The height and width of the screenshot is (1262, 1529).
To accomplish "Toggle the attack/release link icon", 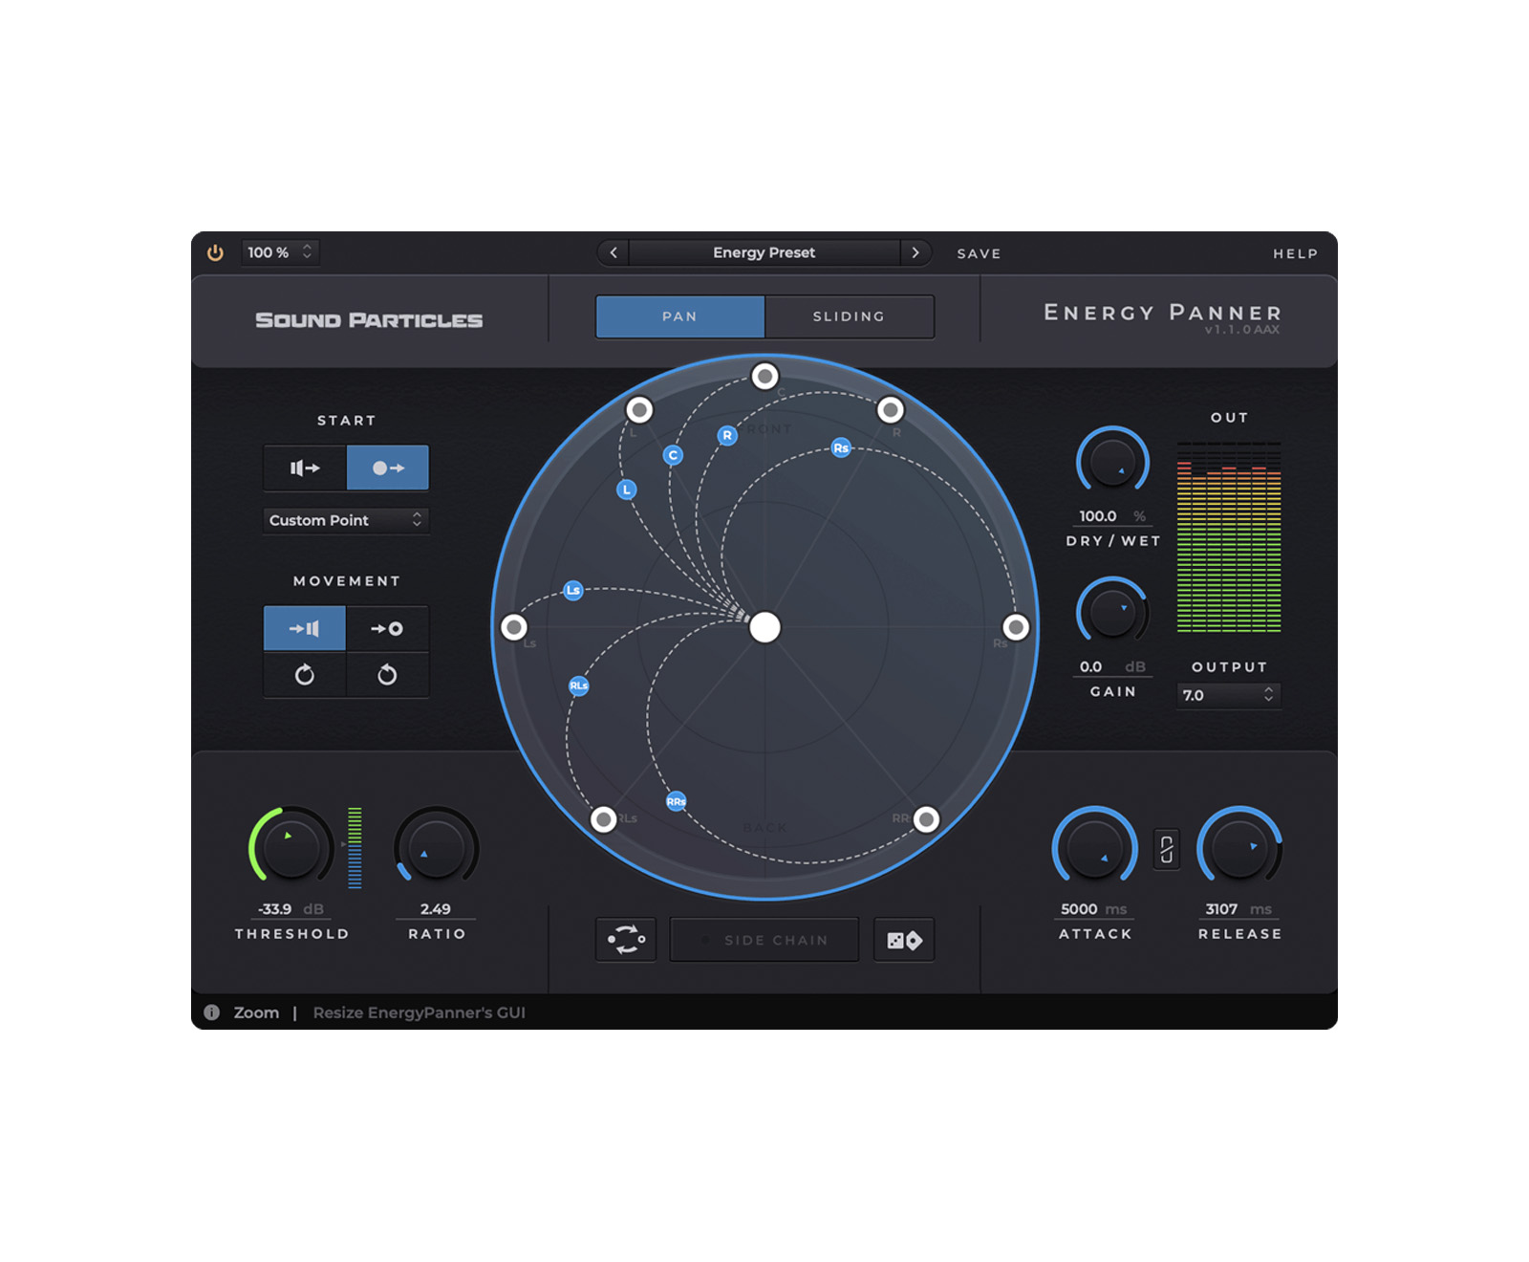I will tap(1167, 849).
